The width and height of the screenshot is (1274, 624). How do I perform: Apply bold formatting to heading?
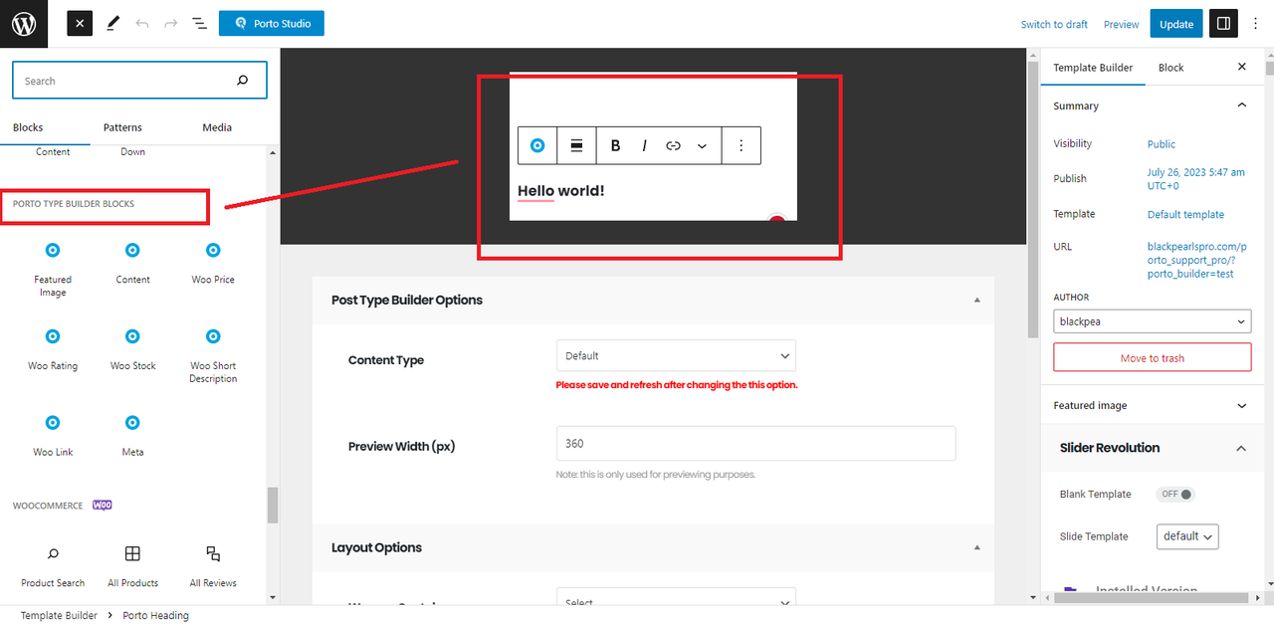615,145
